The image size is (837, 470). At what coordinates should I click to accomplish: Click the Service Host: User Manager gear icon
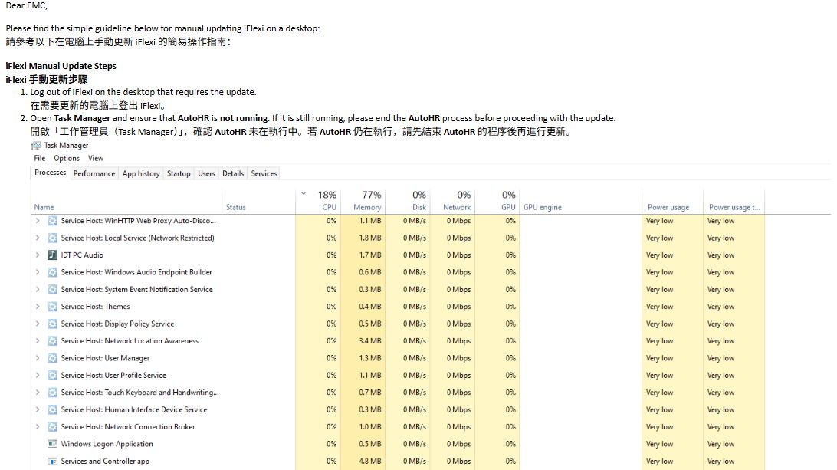[x=52, y=358]
